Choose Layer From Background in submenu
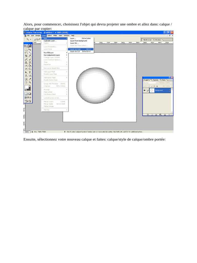 (81, 41)
